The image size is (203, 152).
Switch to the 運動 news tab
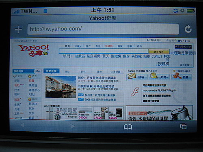point(67,72)
